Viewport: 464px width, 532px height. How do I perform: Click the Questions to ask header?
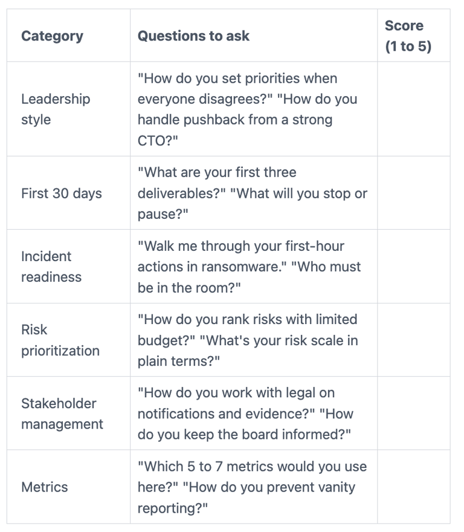(193, 36)
